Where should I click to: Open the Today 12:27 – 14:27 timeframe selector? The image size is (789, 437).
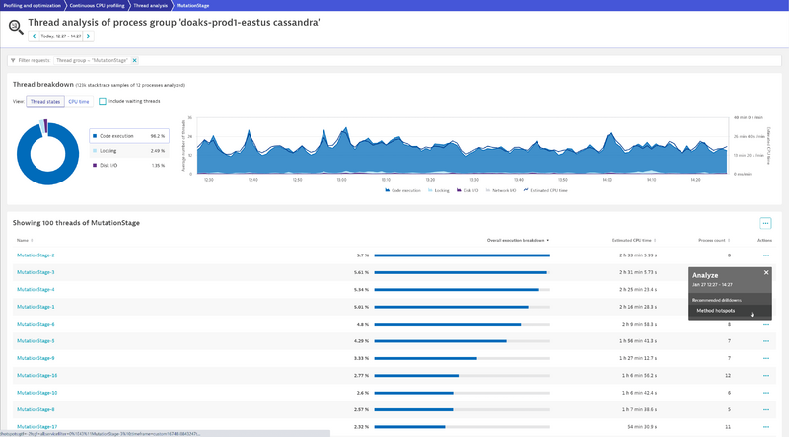click(x=61, y=36)
